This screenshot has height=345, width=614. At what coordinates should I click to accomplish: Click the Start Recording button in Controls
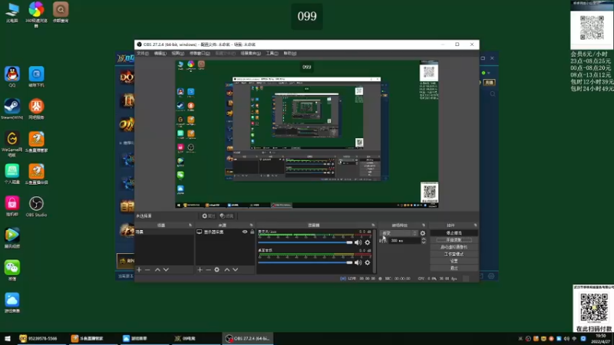click(x=454, y=240)
